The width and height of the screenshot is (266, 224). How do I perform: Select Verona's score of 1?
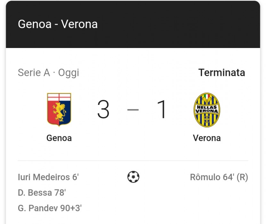[x=163, y=109]
